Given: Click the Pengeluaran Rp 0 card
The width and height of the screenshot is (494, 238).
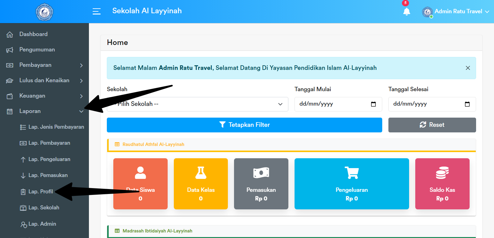Looking at the screenshot, I should coord(352,184).
